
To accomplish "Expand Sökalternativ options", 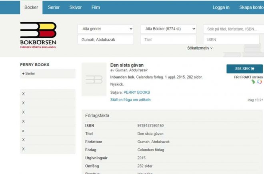I will point(200,48).
